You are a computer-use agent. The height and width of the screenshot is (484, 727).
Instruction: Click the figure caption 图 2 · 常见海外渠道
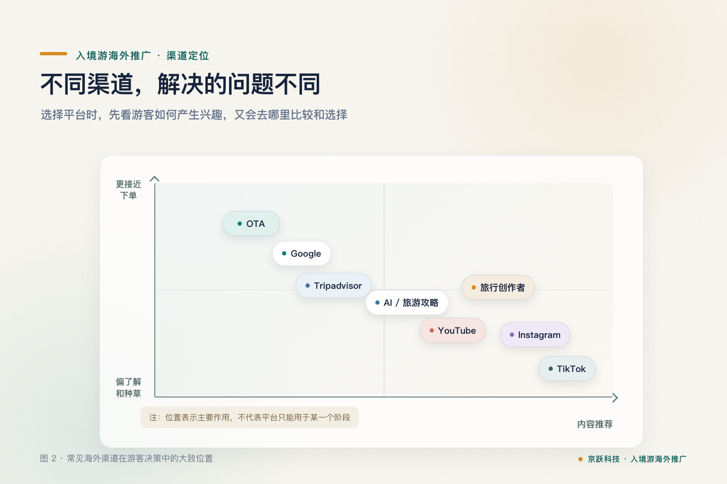tap(126, 458)
